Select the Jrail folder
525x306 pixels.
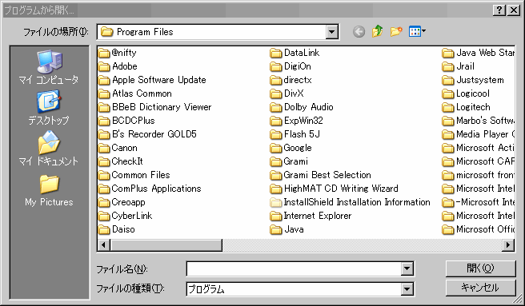click(x=459, y=66)
